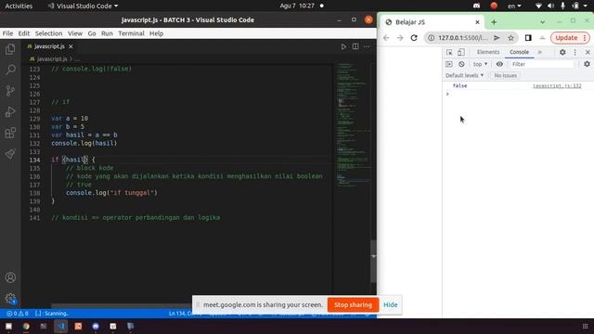Click the console Filter field
594x334 pixels.
tap(542, 64)
